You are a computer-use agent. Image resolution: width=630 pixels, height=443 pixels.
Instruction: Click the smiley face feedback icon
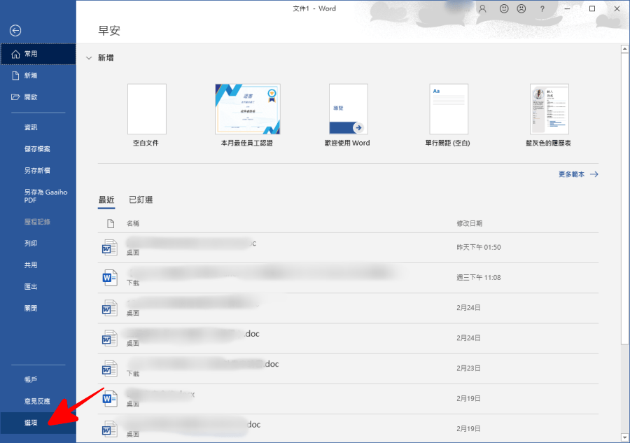tap(504, 8)
